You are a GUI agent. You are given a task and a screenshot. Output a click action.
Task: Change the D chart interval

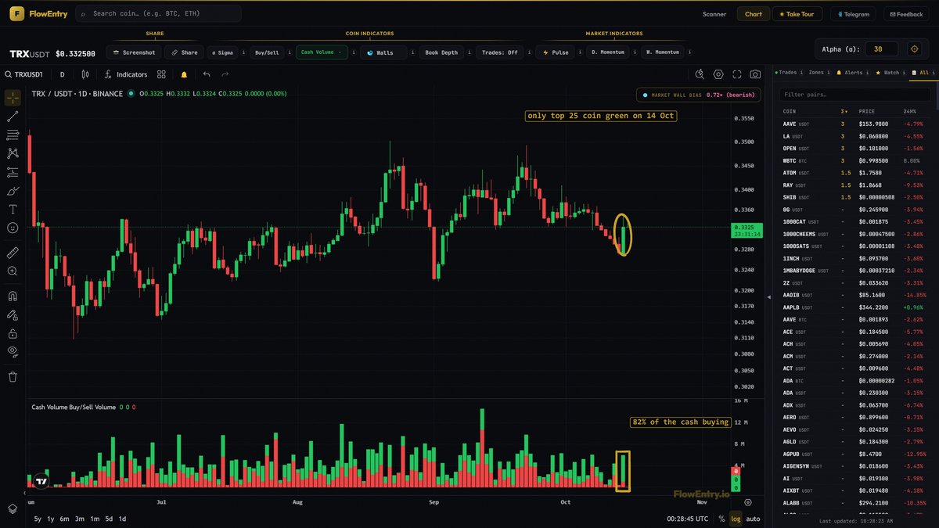63,74
